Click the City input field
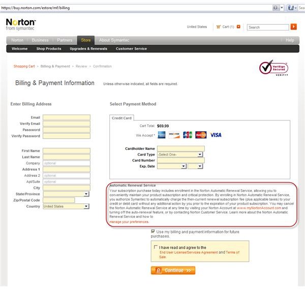This screenshot has height=289, width=305. coord(67,188)
